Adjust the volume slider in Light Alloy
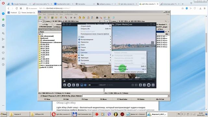The image size is (208, 117). click(x=93, y=85)
